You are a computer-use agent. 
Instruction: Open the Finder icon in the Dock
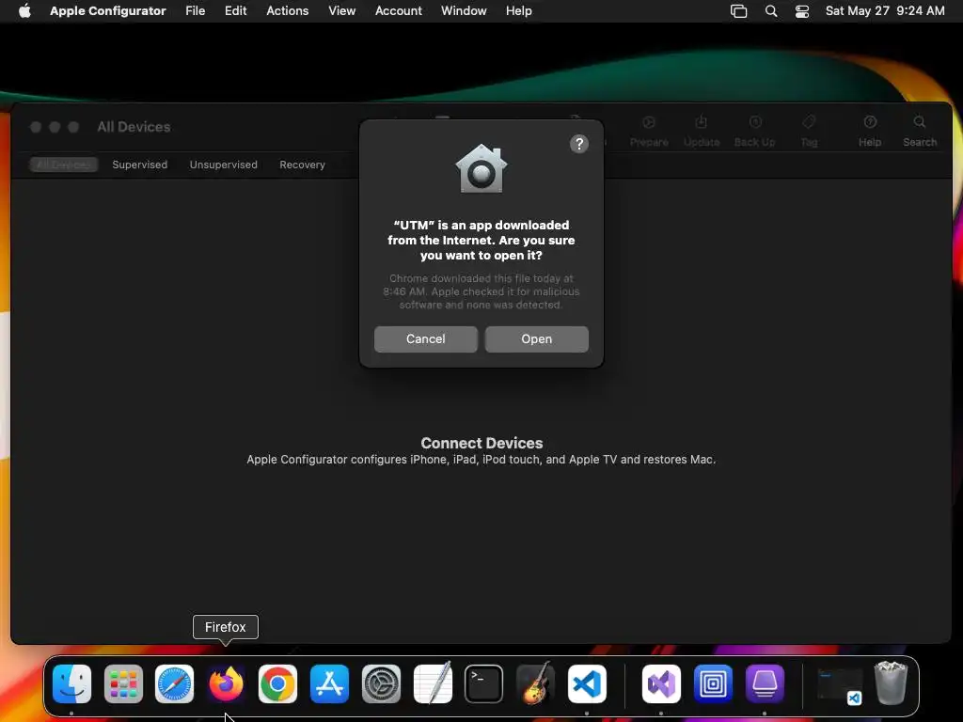click(71, 683)
